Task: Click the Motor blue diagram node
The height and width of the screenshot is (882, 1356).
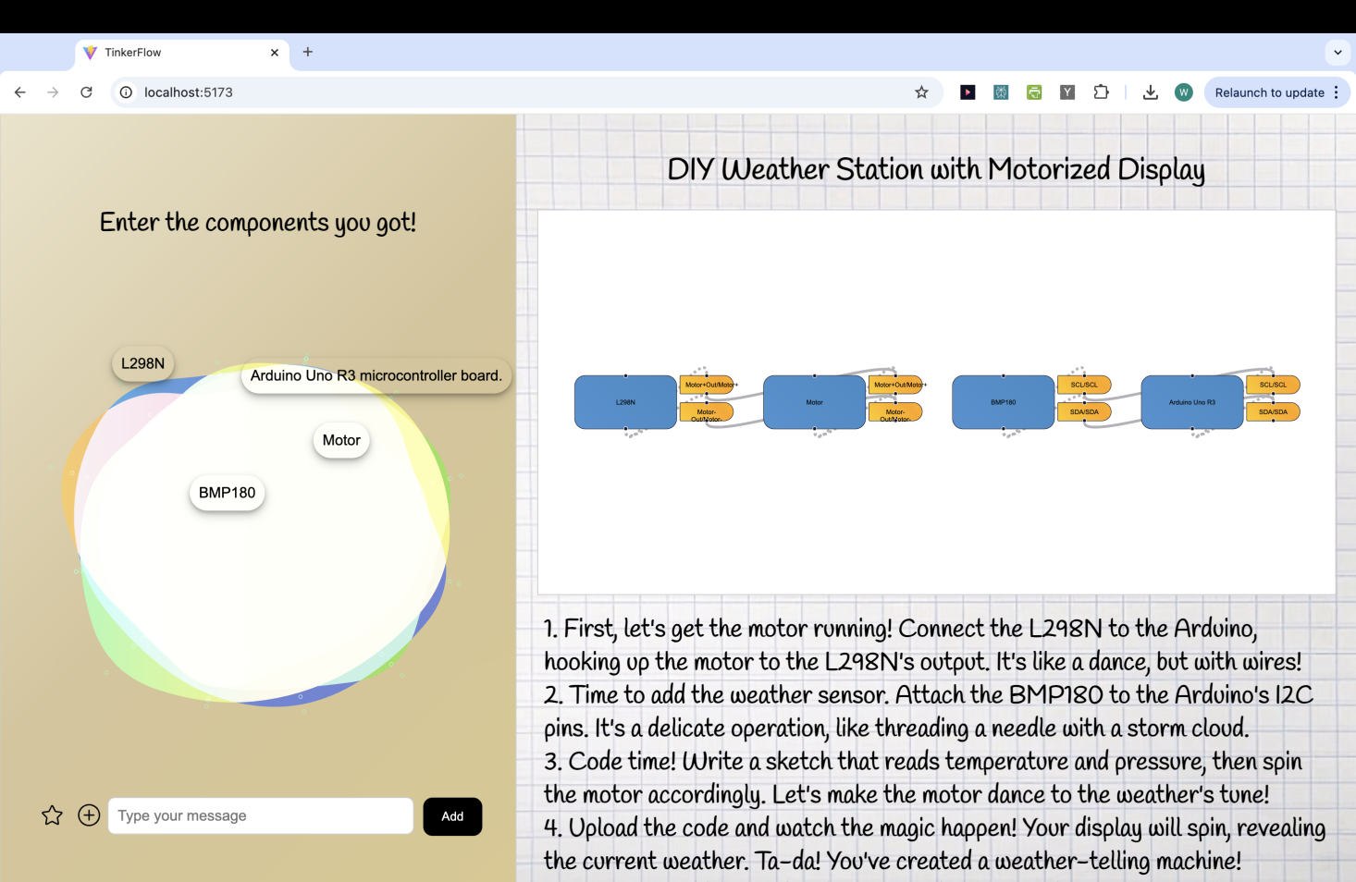Action: pos(814,402)
